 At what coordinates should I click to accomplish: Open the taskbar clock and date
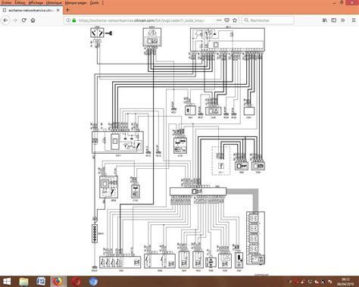(345, 282)
